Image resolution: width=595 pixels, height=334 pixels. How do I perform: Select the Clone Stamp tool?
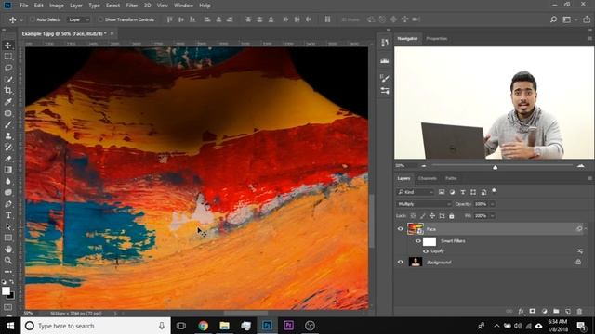click(x=8, y=136)
